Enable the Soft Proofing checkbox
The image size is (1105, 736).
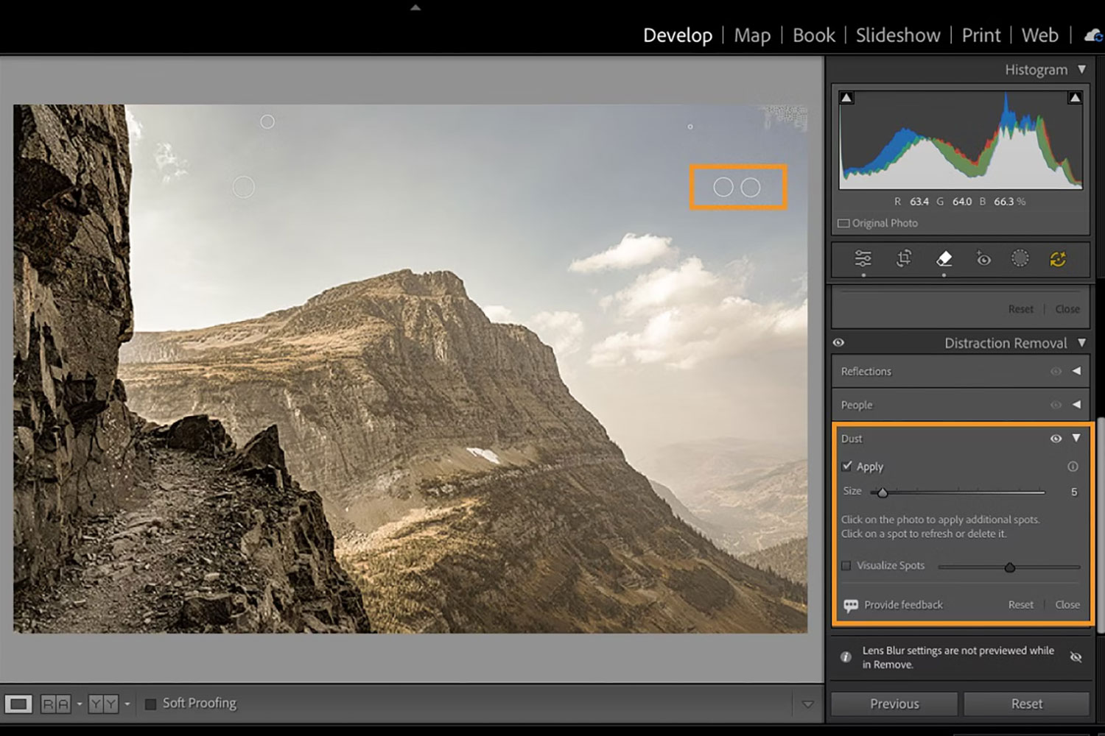point(151,704)
